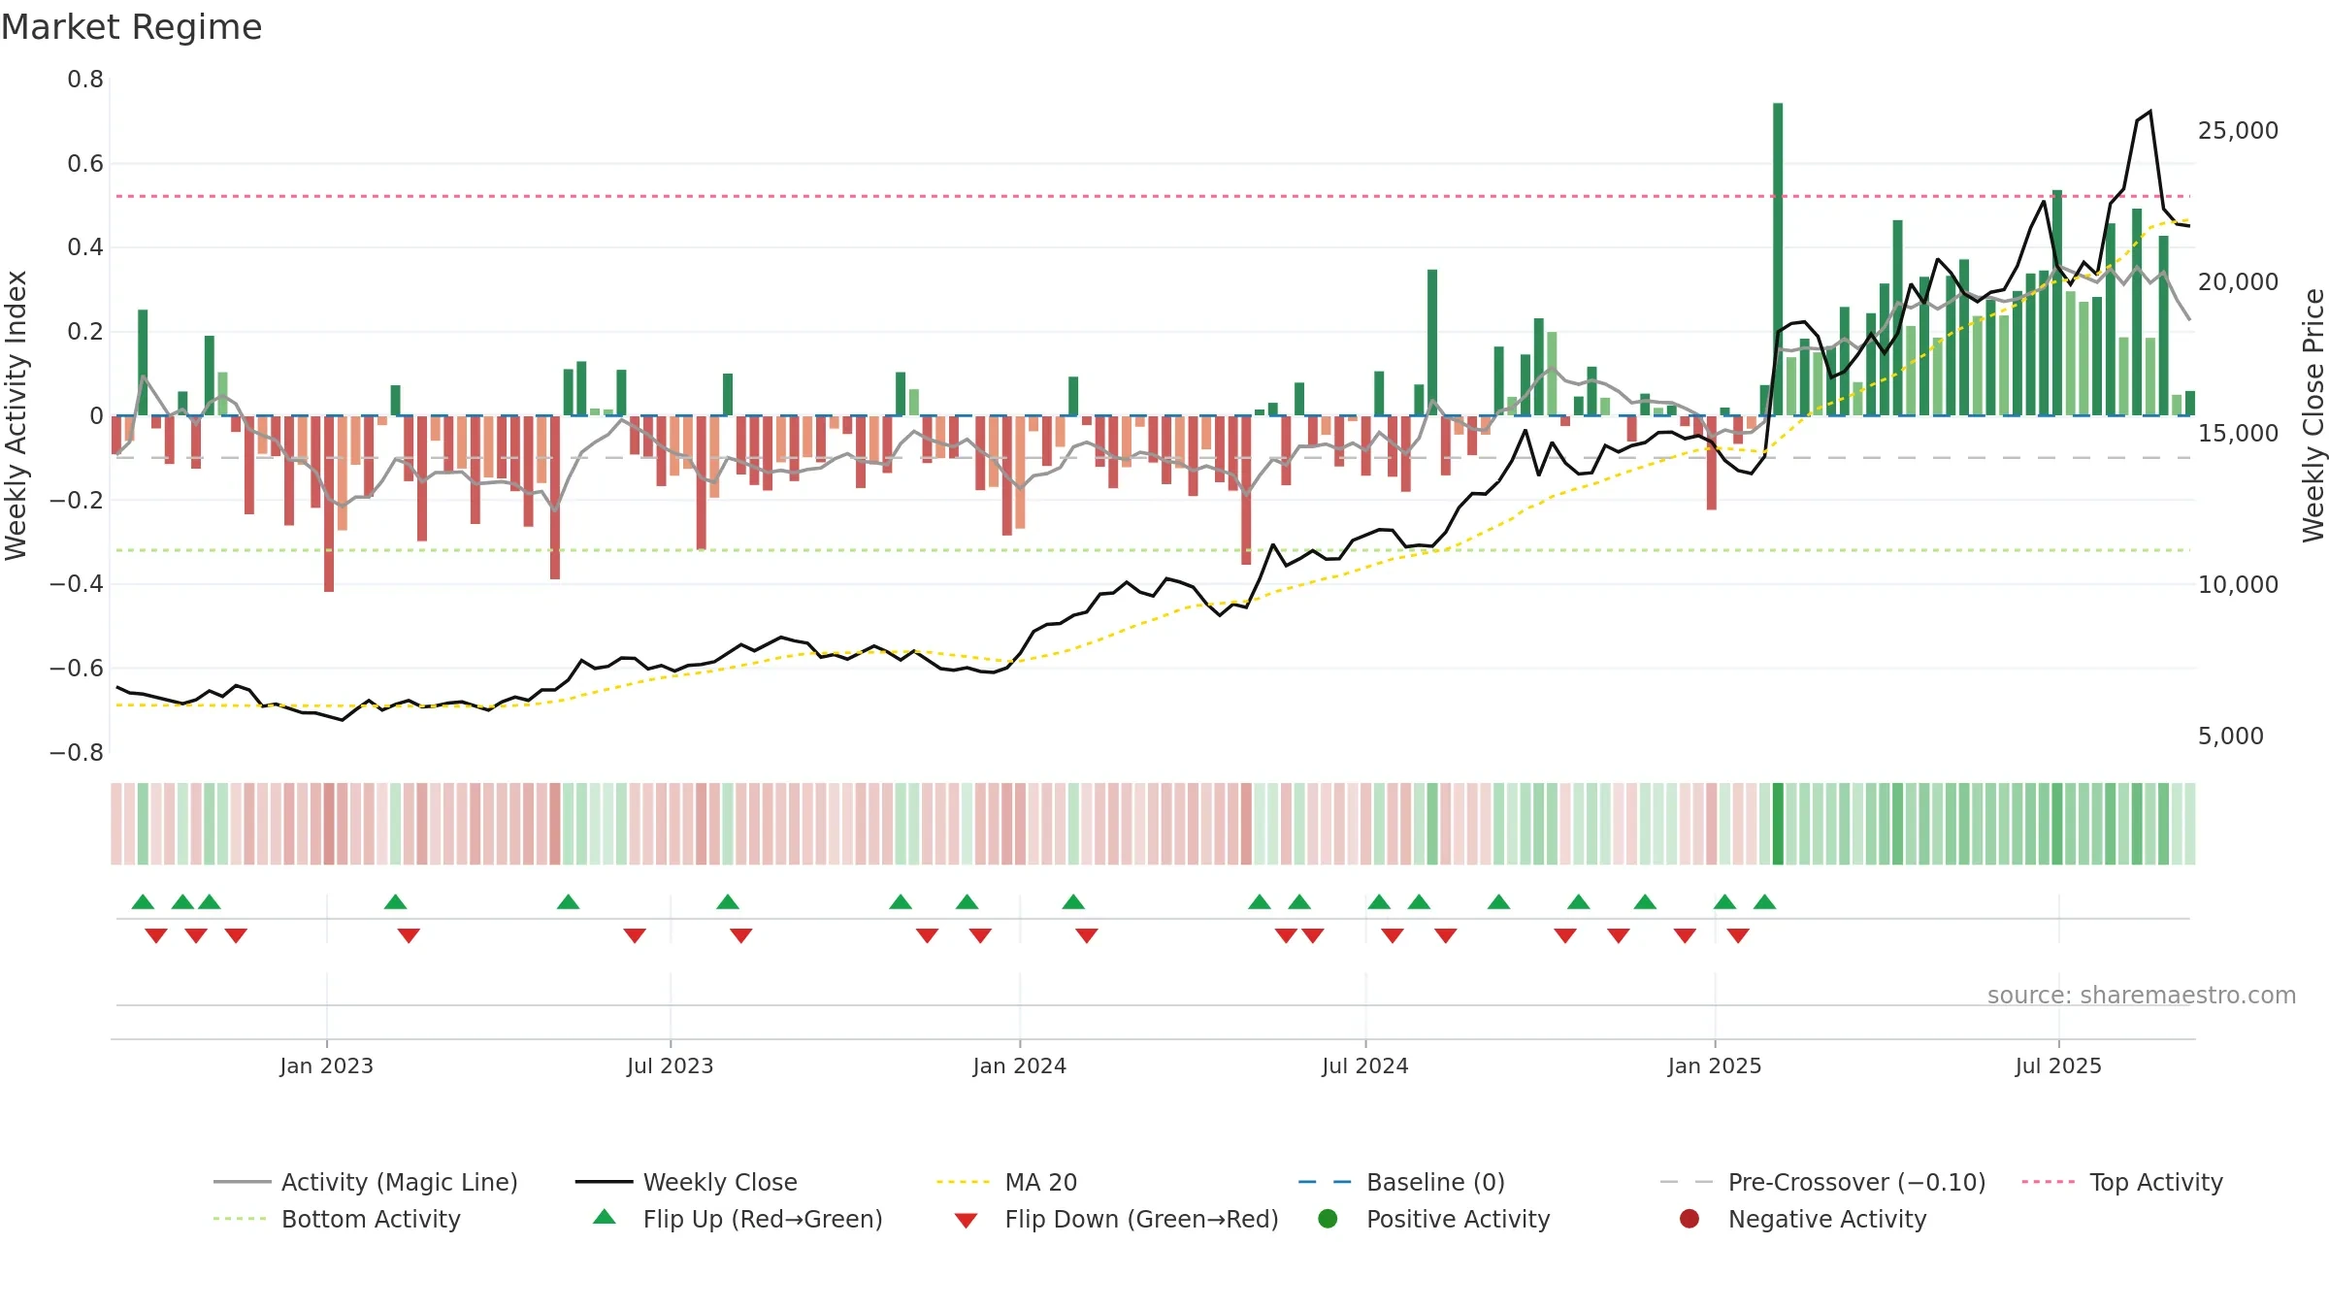Click the Jul 2025 x-axis label
2329x1310 pixels.
click(x=2058, y=1065)
